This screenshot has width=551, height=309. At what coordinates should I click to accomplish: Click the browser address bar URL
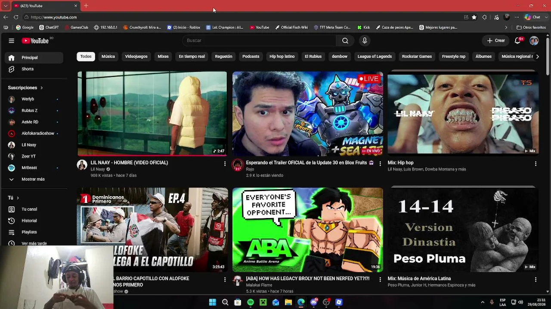pos(54,17)
